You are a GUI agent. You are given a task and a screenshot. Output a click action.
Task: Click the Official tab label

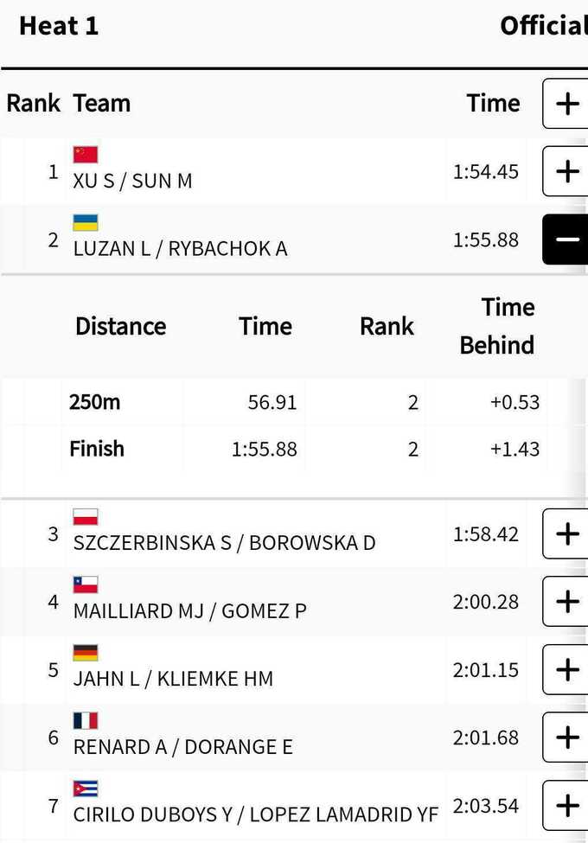click(x=543, y=26)
